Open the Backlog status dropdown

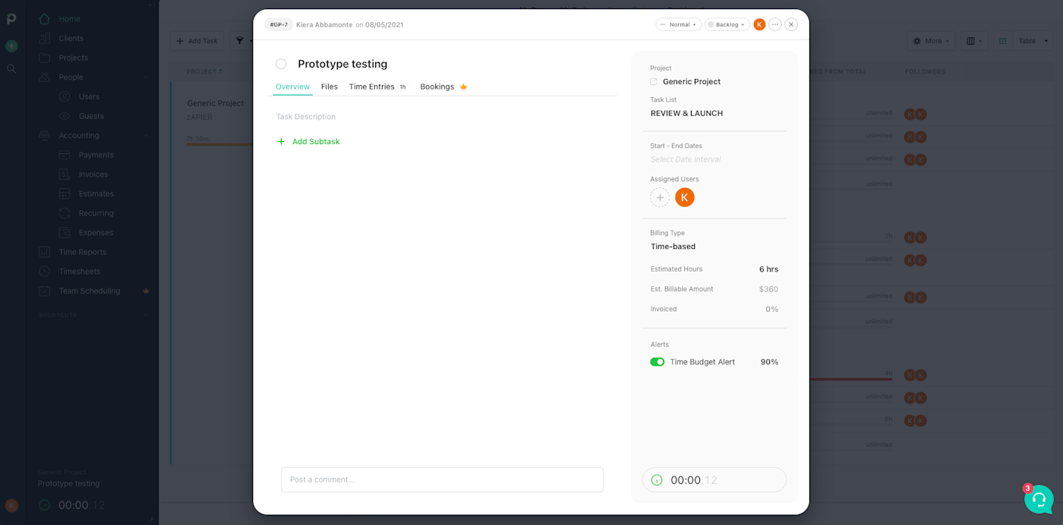point(727,24)
